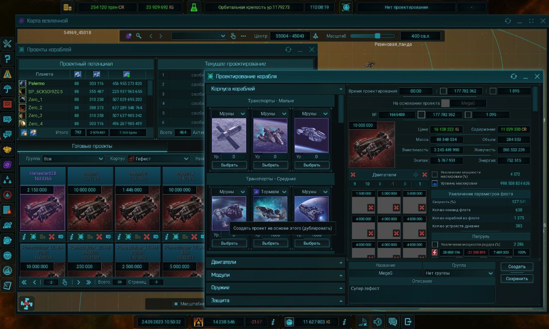Open the help question-mark sidebar icon
Viewport: 549px width, 329px height.
(7, 59)
